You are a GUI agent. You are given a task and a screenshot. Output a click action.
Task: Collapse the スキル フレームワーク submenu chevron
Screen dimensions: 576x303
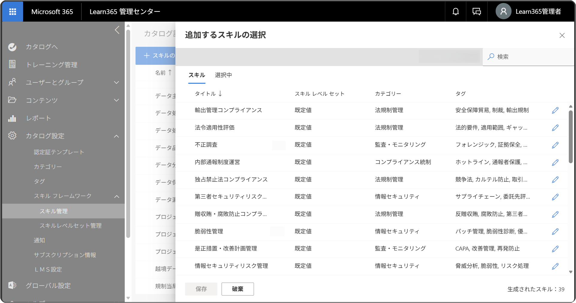[117, 196]
